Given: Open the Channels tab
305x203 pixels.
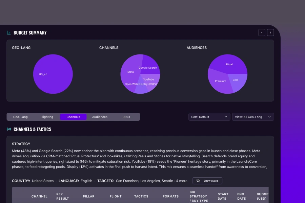Looking at the screenshot, I should click(73, 117).
